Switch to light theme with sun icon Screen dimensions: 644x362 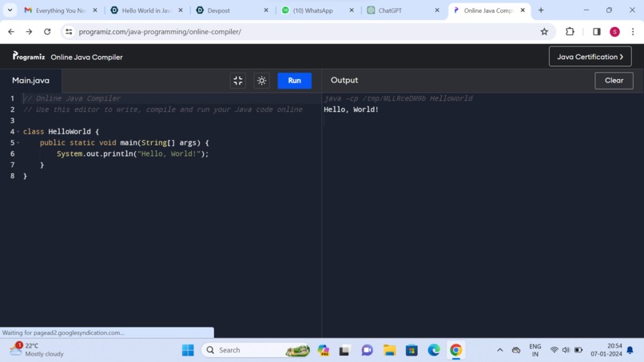(x=261, y=81)
